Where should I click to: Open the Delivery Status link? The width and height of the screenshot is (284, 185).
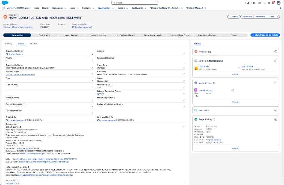[12, 184]
